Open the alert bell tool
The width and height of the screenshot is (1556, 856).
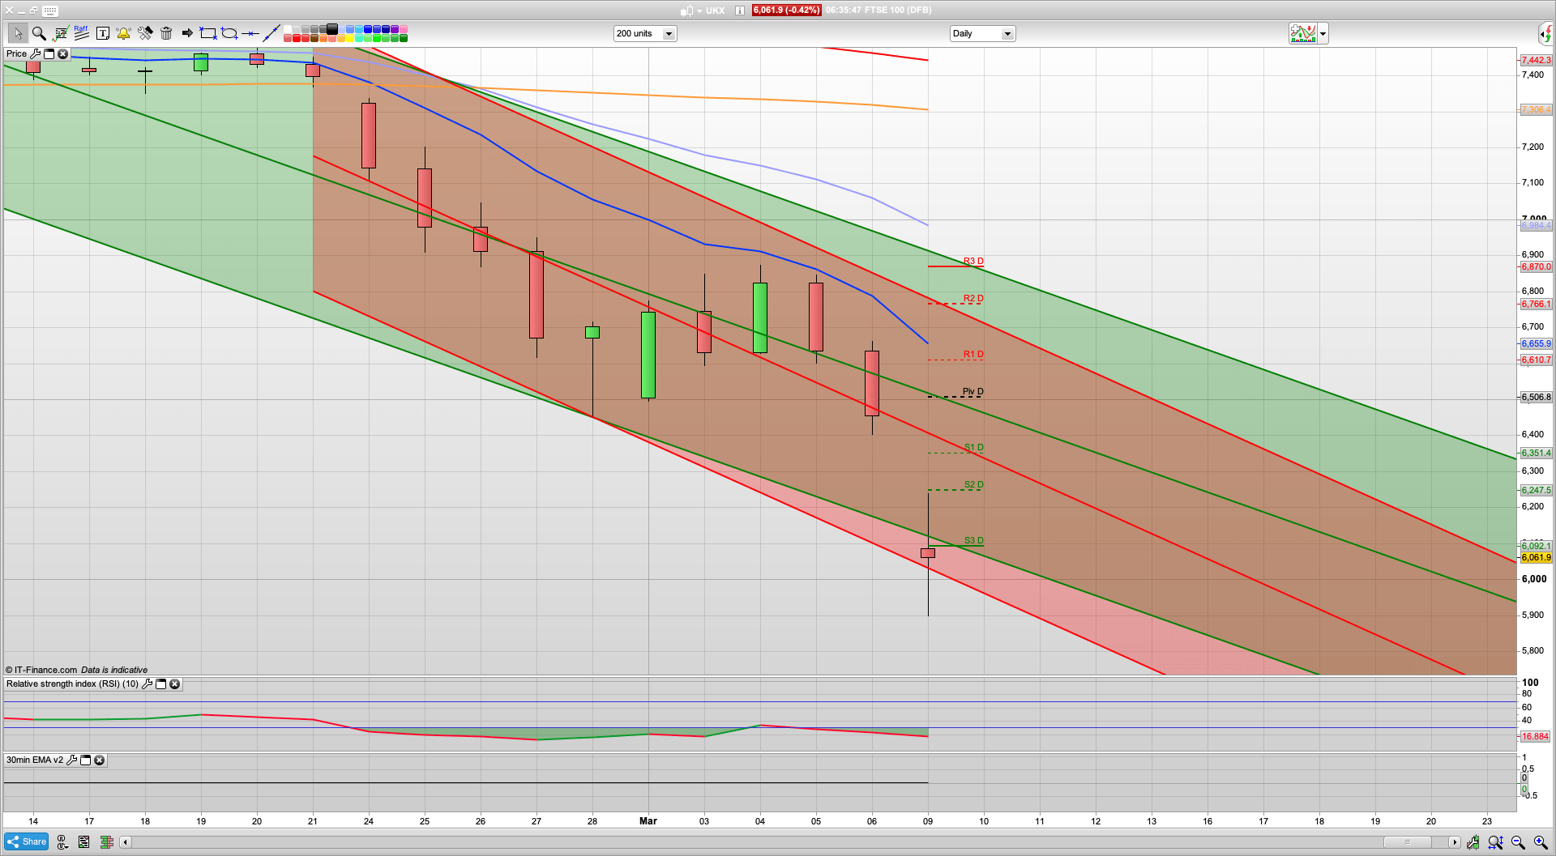(x=123, y=33)
